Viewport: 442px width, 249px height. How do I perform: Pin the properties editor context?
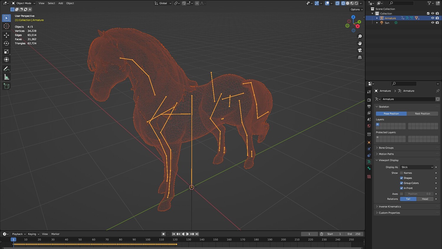pyautogui.click(x=438, y=91)
